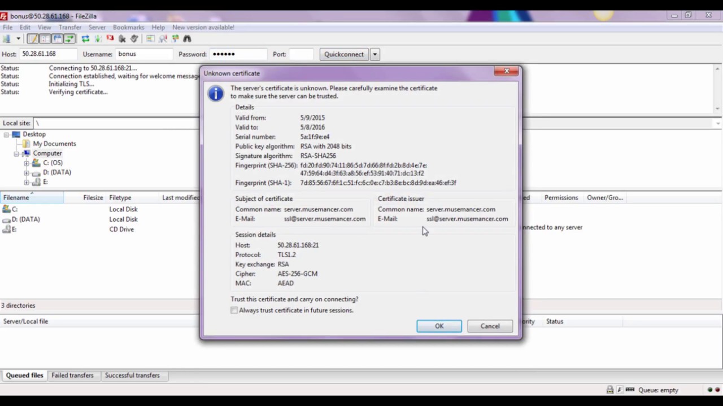
Task: Click the My Documents folder icon
Action: pyautogui.click(x=27, y=144)
